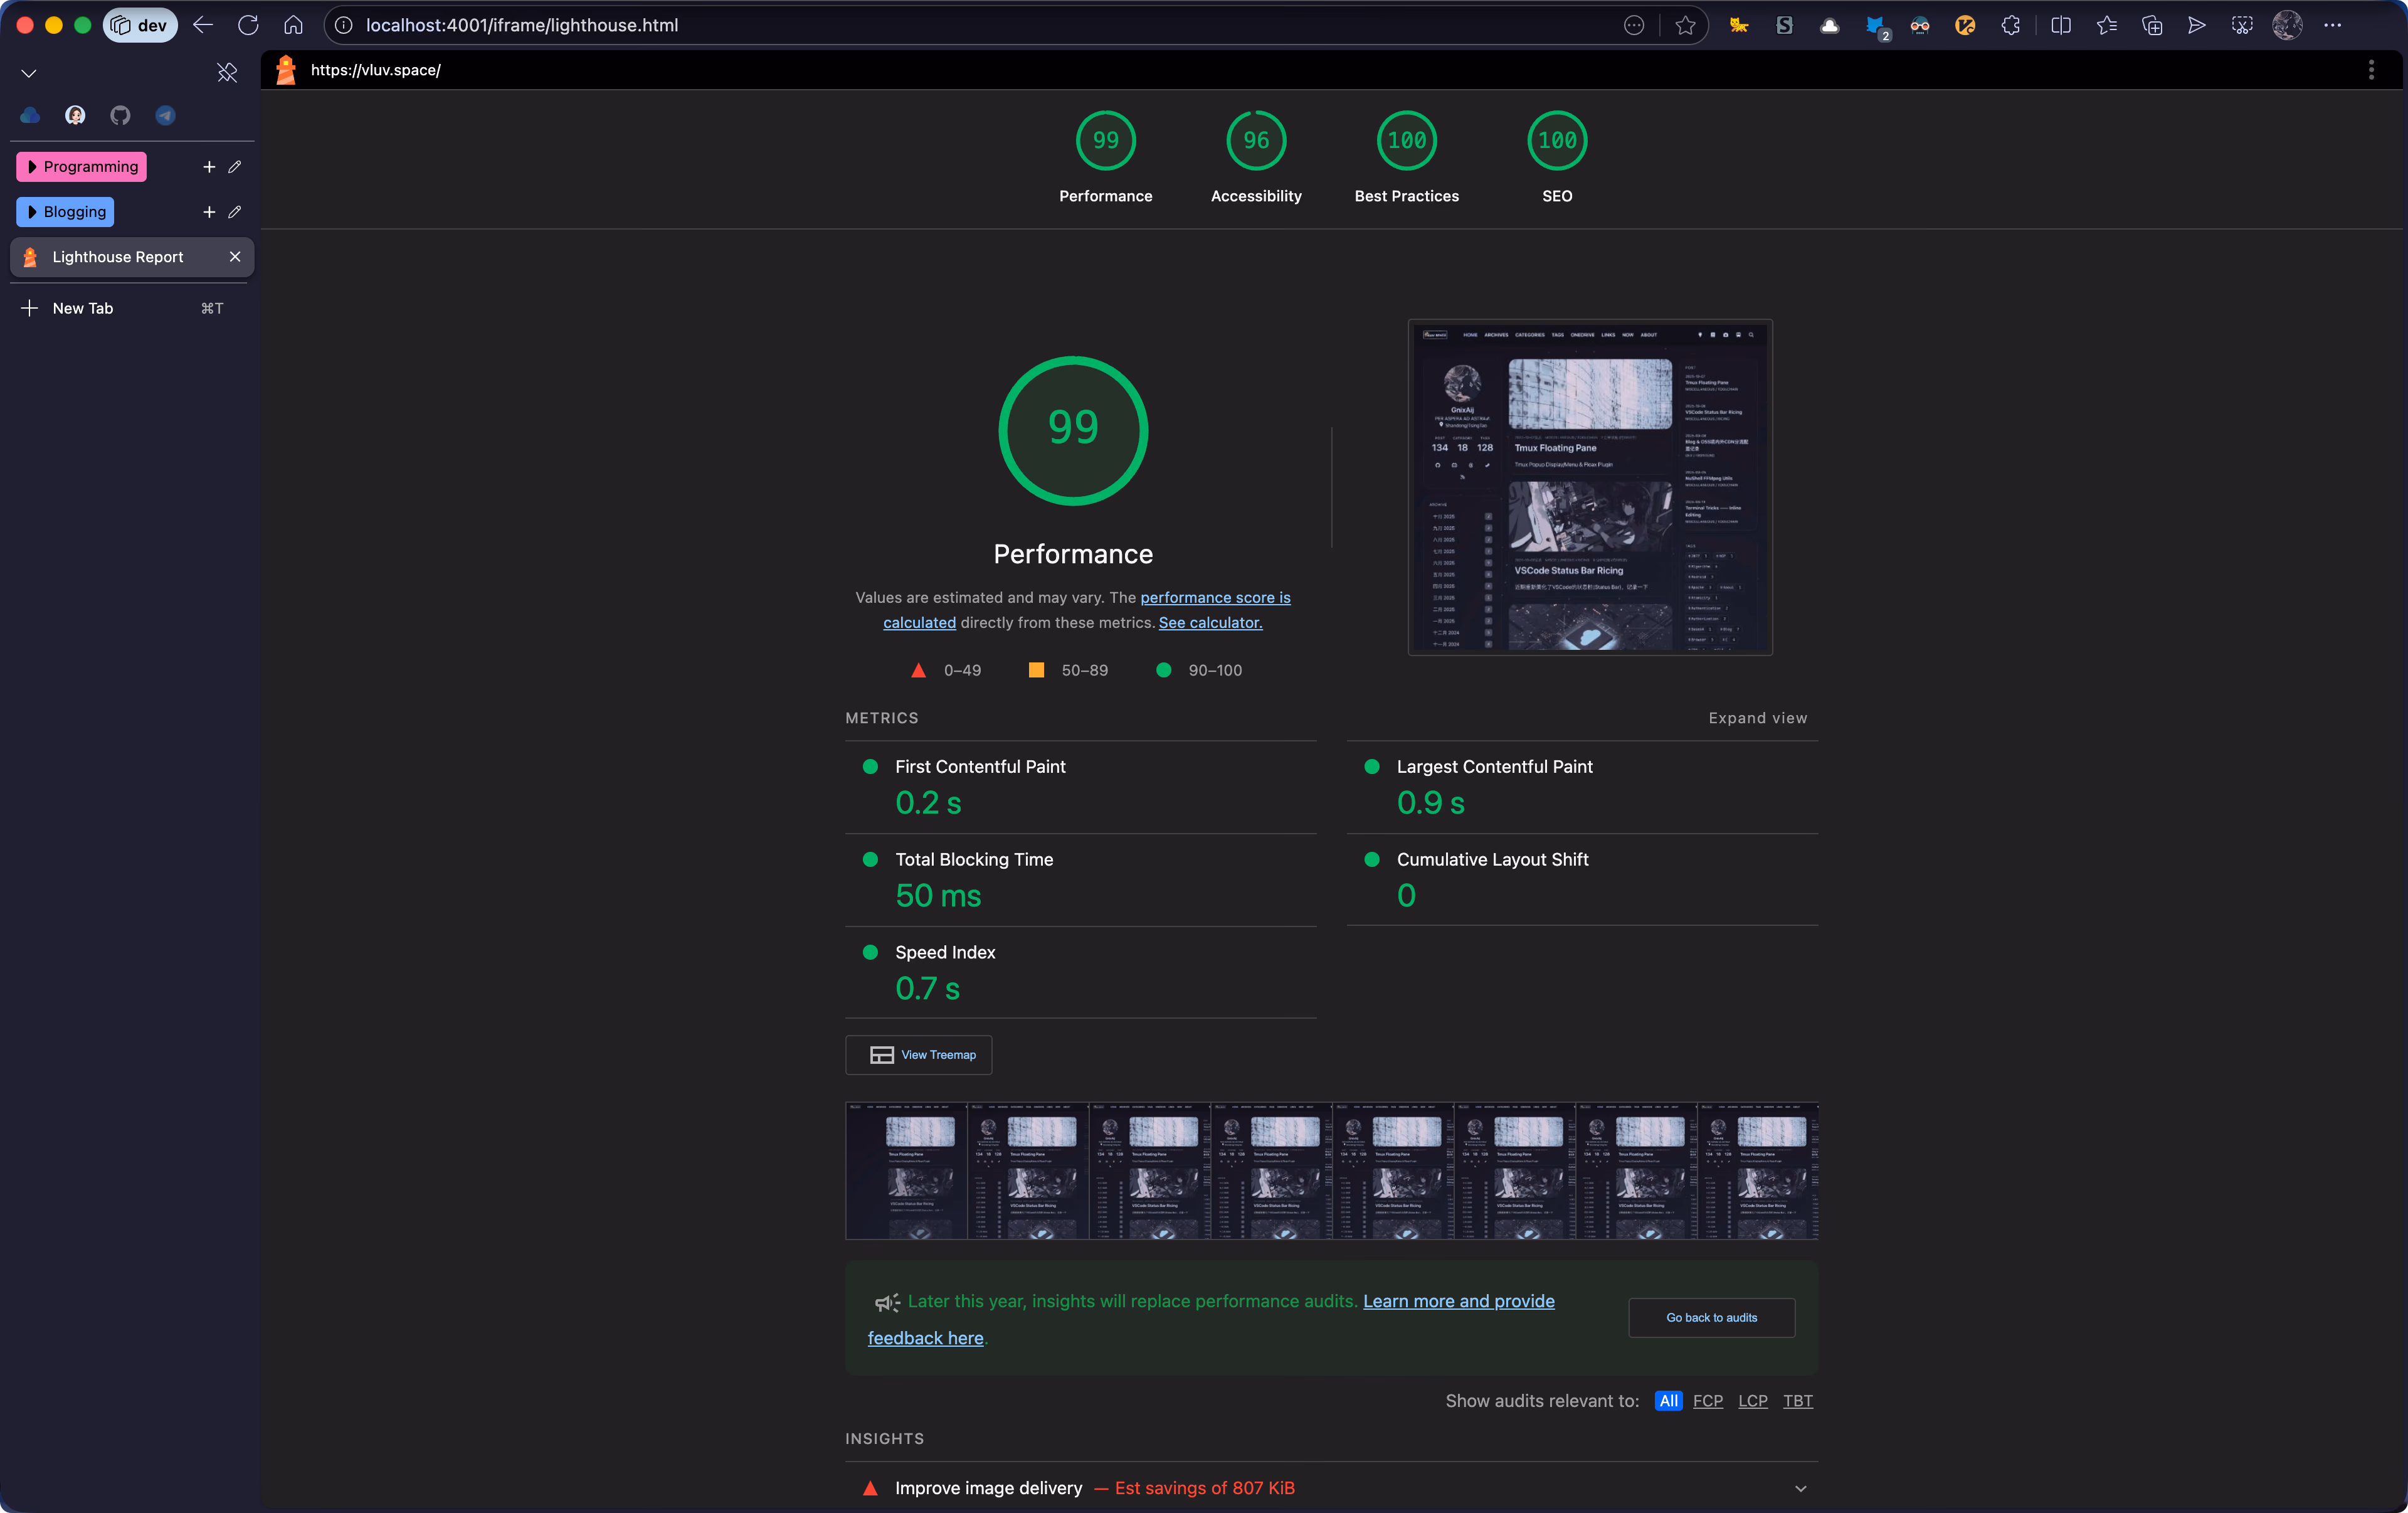2408x1513 pixels.
Task: Select the TBT audit filter
Action: point(1797,1401)
